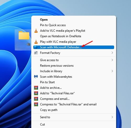Image resolution: width=131 pixels, height=128 pixels.
Task: Select Cut from the context menu
Action: coord(42,124)
